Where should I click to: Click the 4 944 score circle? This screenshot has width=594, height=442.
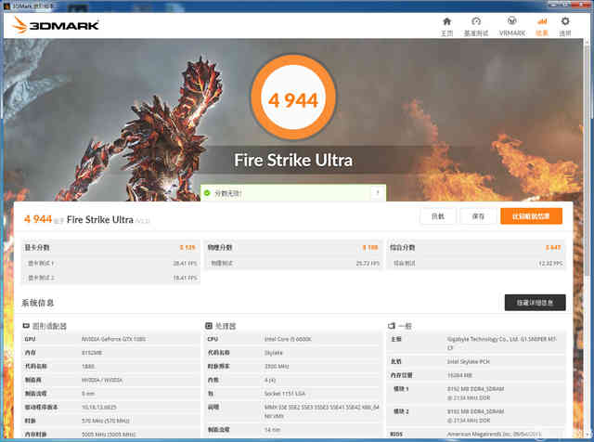point(293,97)
